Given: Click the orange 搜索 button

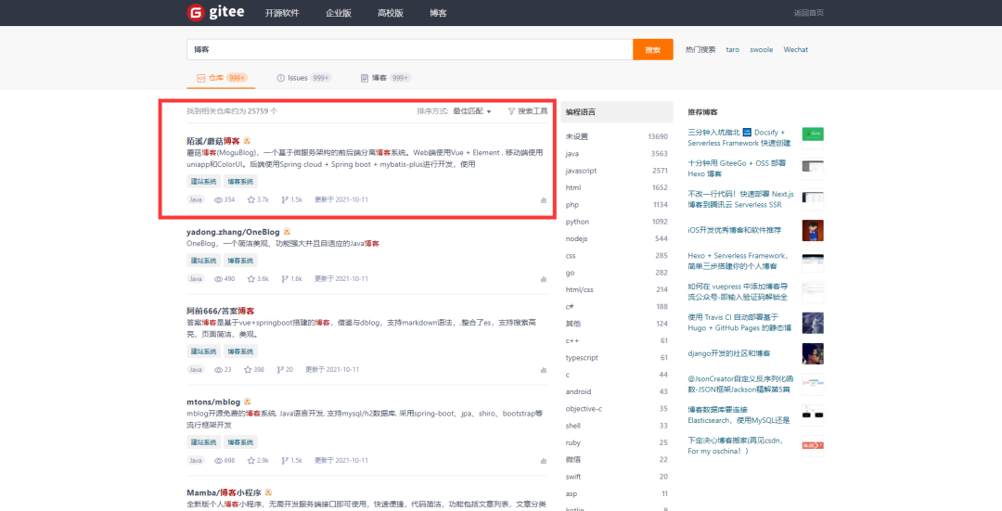Looking at the screenshot, I should (652, 49).
